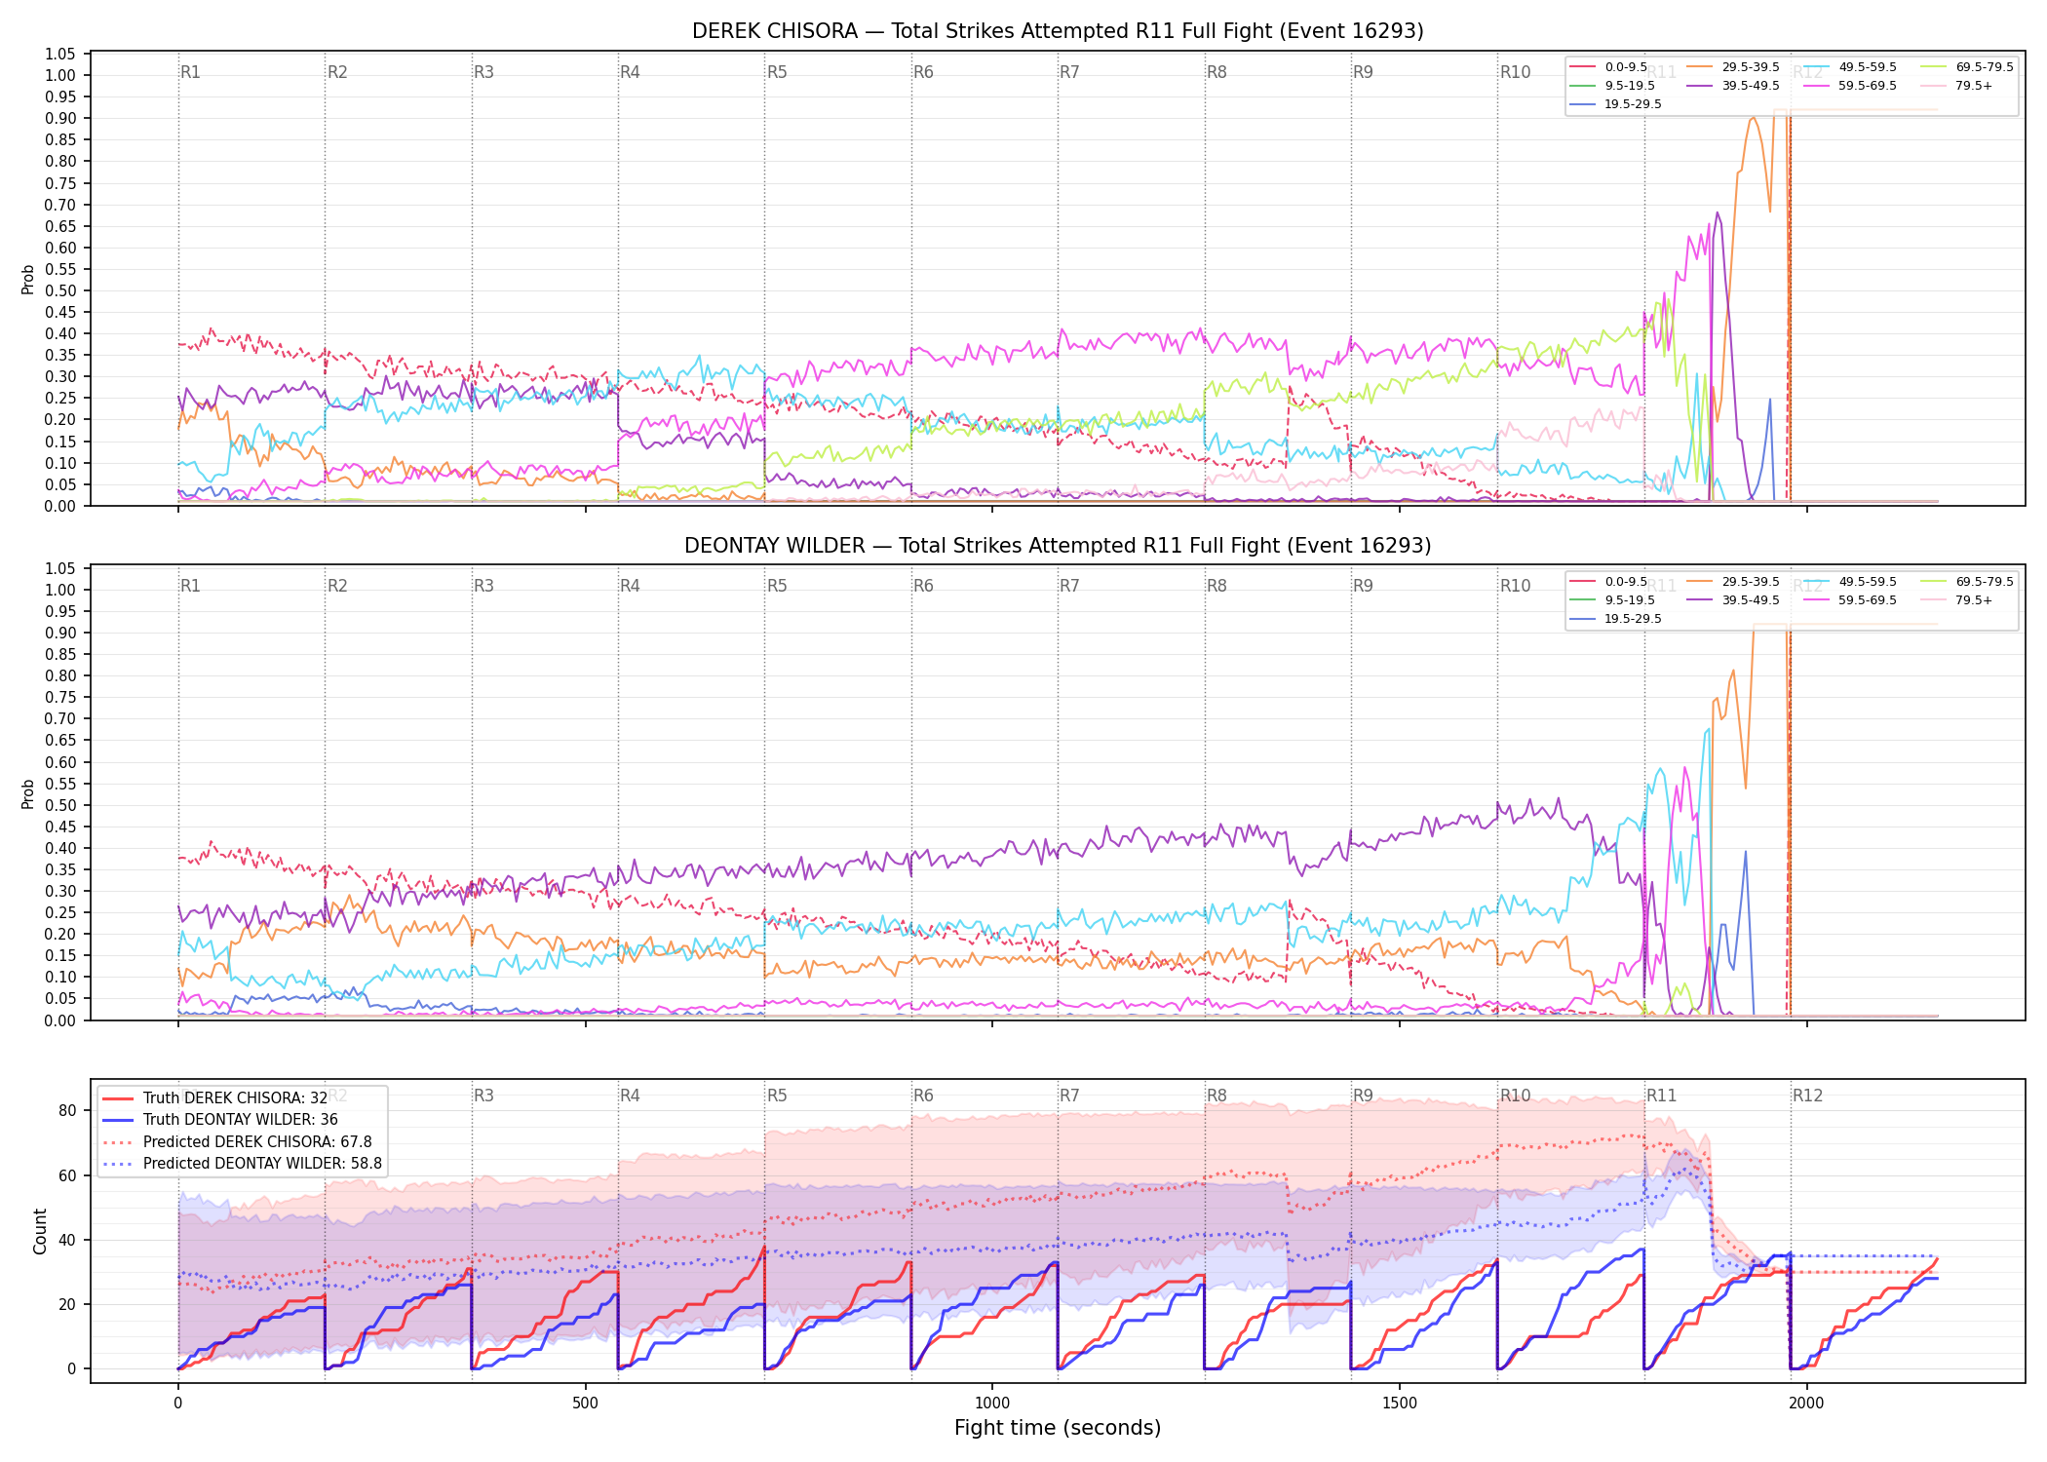Select the R3 round marker in Chisora chart

[483, 72]
